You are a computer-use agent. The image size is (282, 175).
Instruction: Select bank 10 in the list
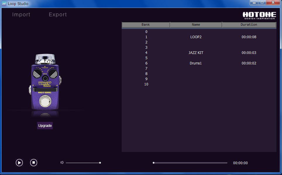pyautogui.click(x=196, y=84)
